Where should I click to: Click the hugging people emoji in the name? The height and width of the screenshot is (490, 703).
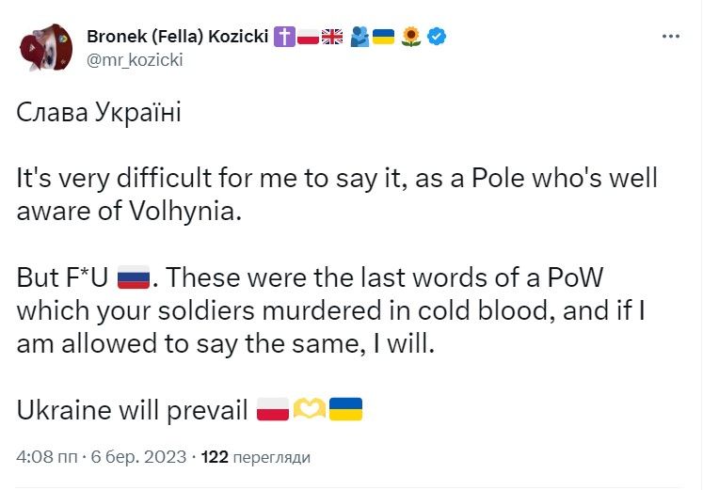[359, 37]
